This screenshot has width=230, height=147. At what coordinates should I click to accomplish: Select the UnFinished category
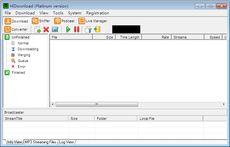[20, 37]
